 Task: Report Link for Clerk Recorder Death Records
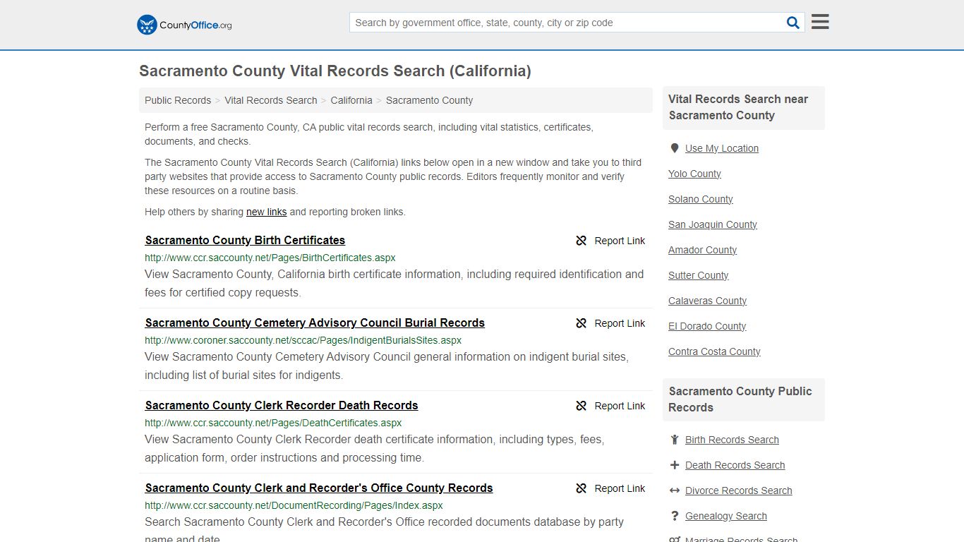click(x=620, y=406)
